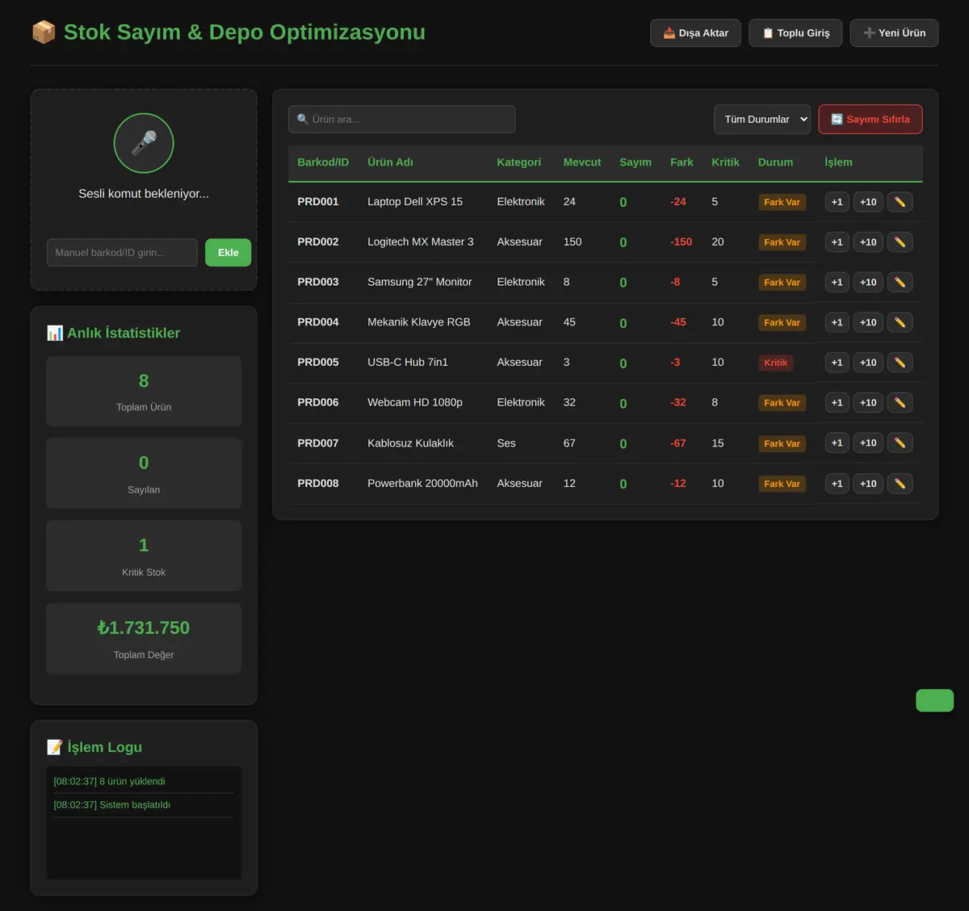
Task: Add +10 to PRD002 count
Action: 868,242
